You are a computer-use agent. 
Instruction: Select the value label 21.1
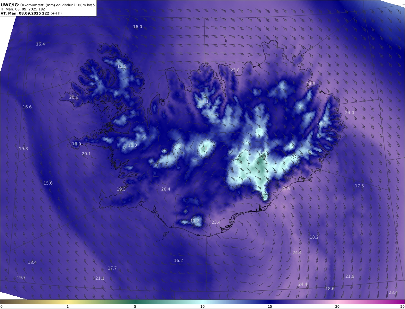(x=100, y=278)
